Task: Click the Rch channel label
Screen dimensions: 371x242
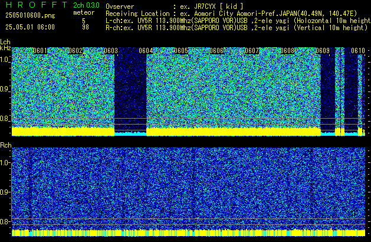Action: point(6,145)
